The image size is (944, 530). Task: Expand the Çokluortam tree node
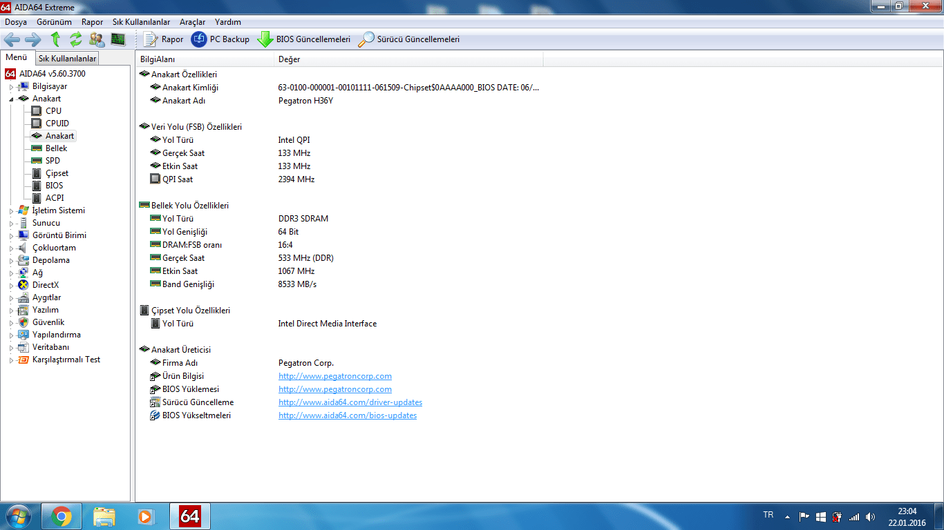point(11,248)
